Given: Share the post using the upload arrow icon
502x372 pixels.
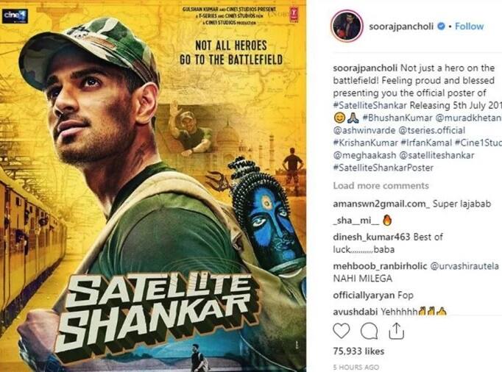Looking at the screenshot, I should coord(396,331).
